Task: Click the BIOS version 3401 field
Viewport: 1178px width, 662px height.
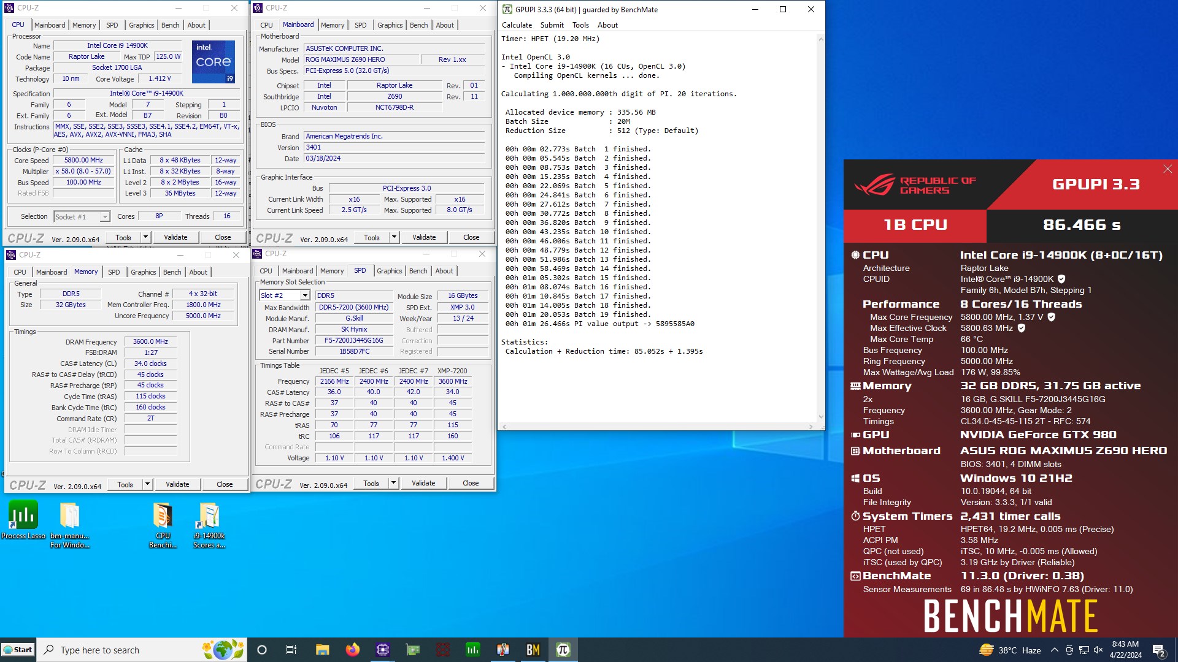Action: (x=394, y=147)
